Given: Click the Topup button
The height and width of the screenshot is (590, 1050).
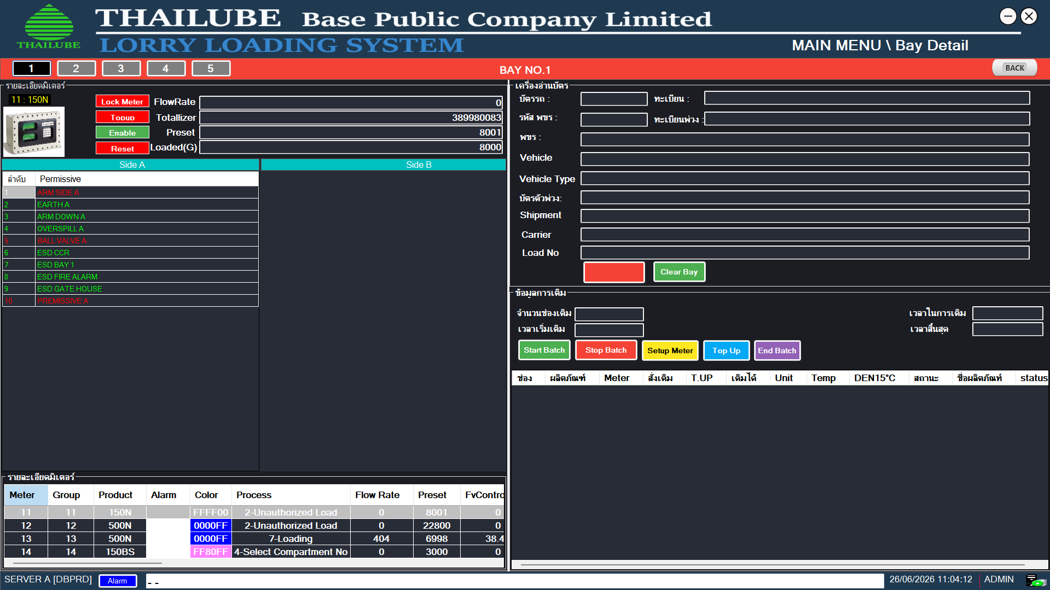Looking at the screenshot, I should [122, 117].
